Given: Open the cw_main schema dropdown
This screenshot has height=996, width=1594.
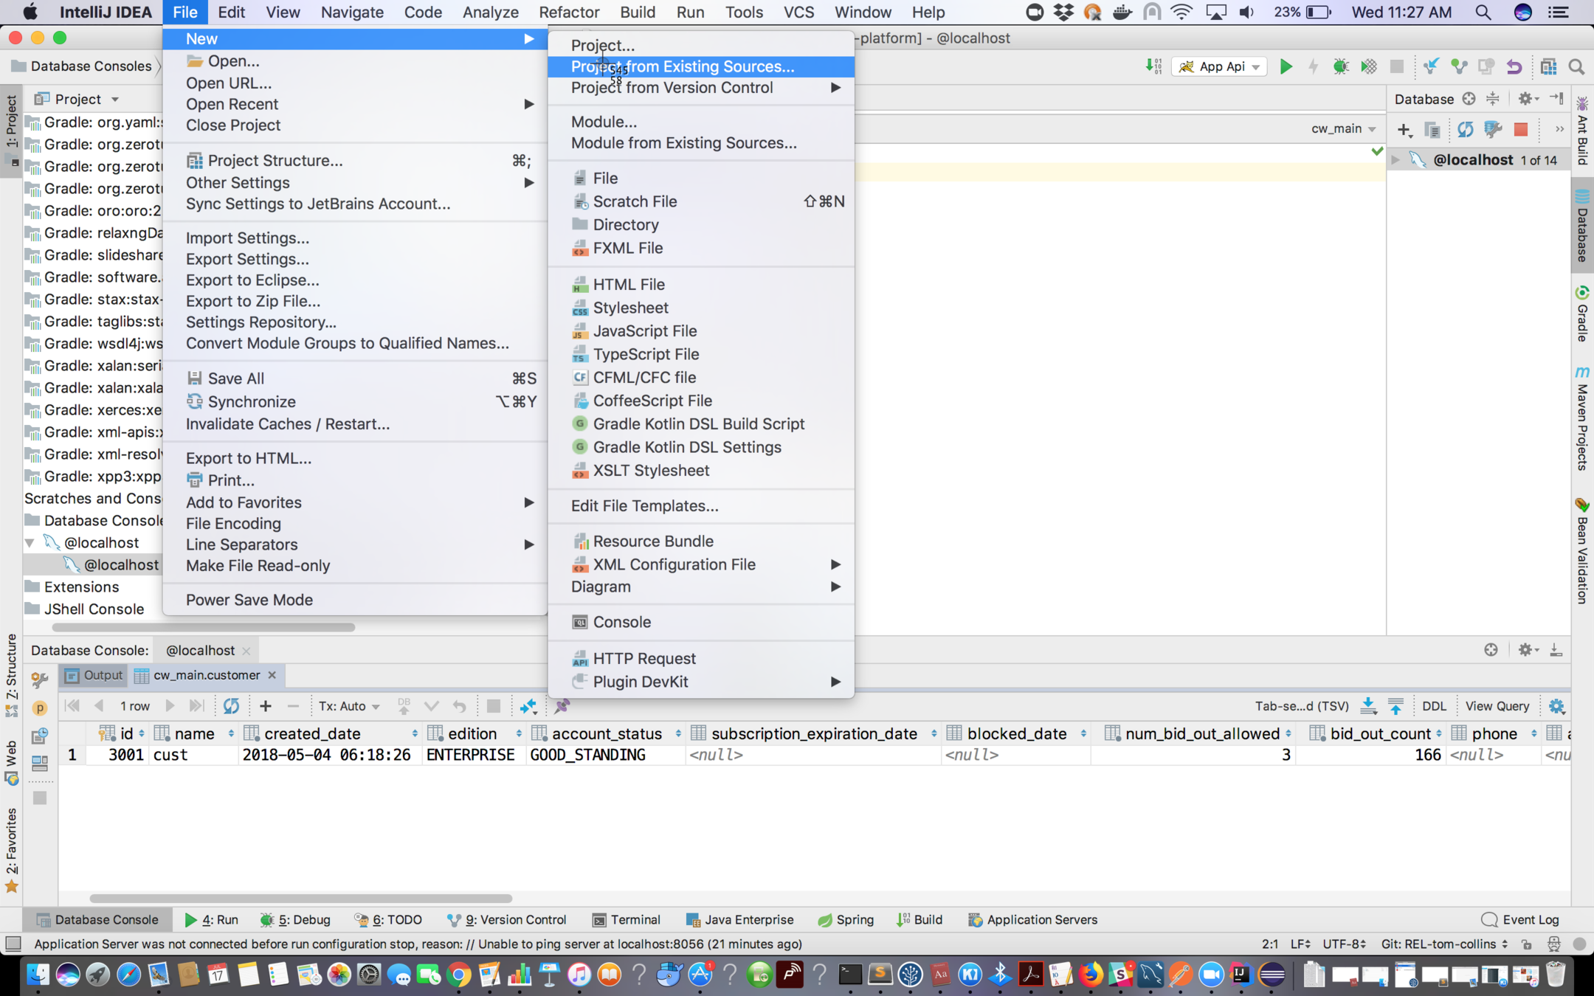Looking at the screenshot, I should [1344, 128].
